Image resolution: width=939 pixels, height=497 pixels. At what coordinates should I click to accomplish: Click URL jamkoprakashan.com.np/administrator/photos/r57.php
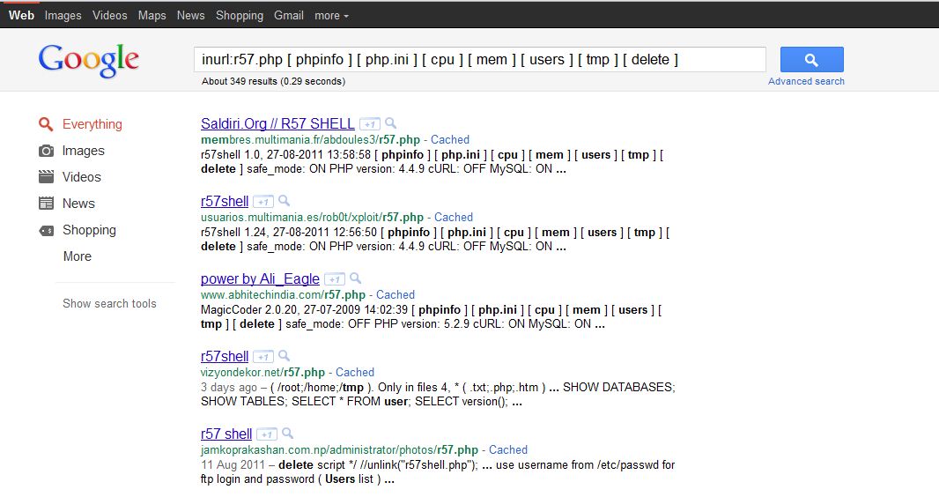(x=339, y=449)
